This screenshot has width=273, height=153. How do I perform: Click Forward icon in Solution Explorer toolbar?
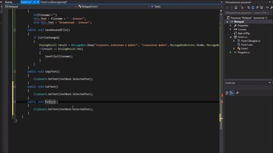coord(232,8)
